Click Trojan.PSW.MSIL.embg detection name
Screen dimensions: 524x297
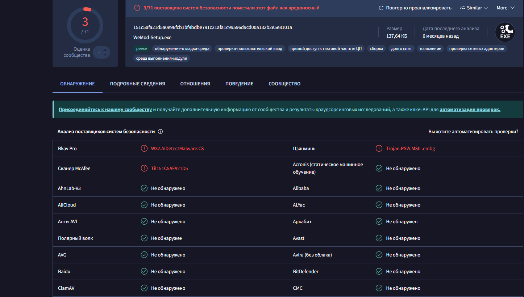411,149
